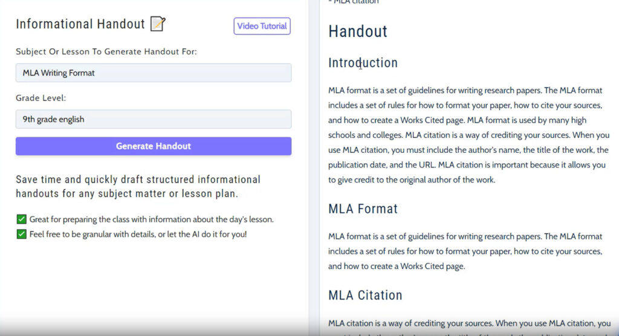Click the 'Informational Handout' heading text
Screen dimensions: 619x336
point(80,24)
